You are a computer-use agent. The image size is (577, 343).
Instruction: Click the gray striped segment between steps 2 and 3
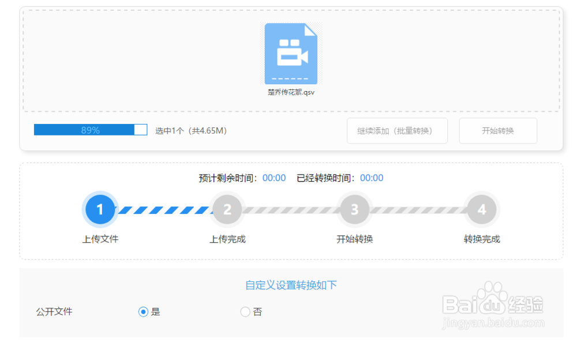click(291, 210)
